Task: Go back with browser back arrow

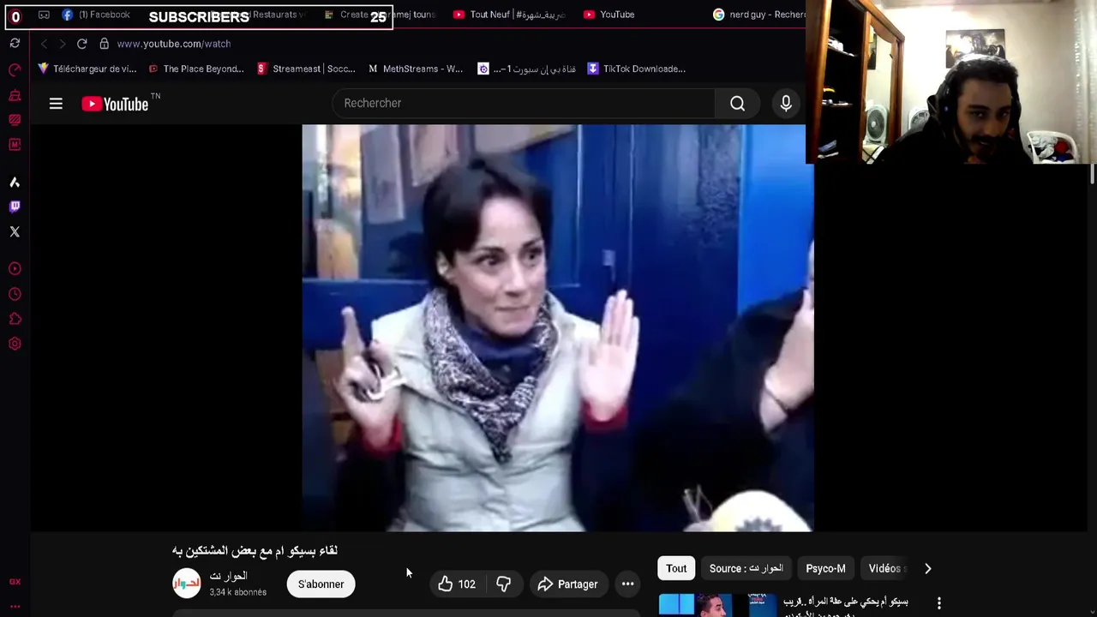Action: [44, 44]
